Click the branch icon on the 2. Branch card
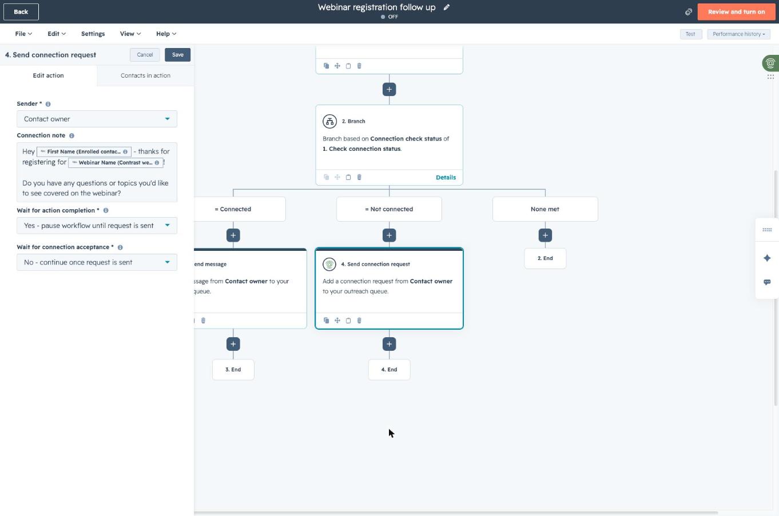This screenshot has height=516, width=779. (x=329, y=121)
